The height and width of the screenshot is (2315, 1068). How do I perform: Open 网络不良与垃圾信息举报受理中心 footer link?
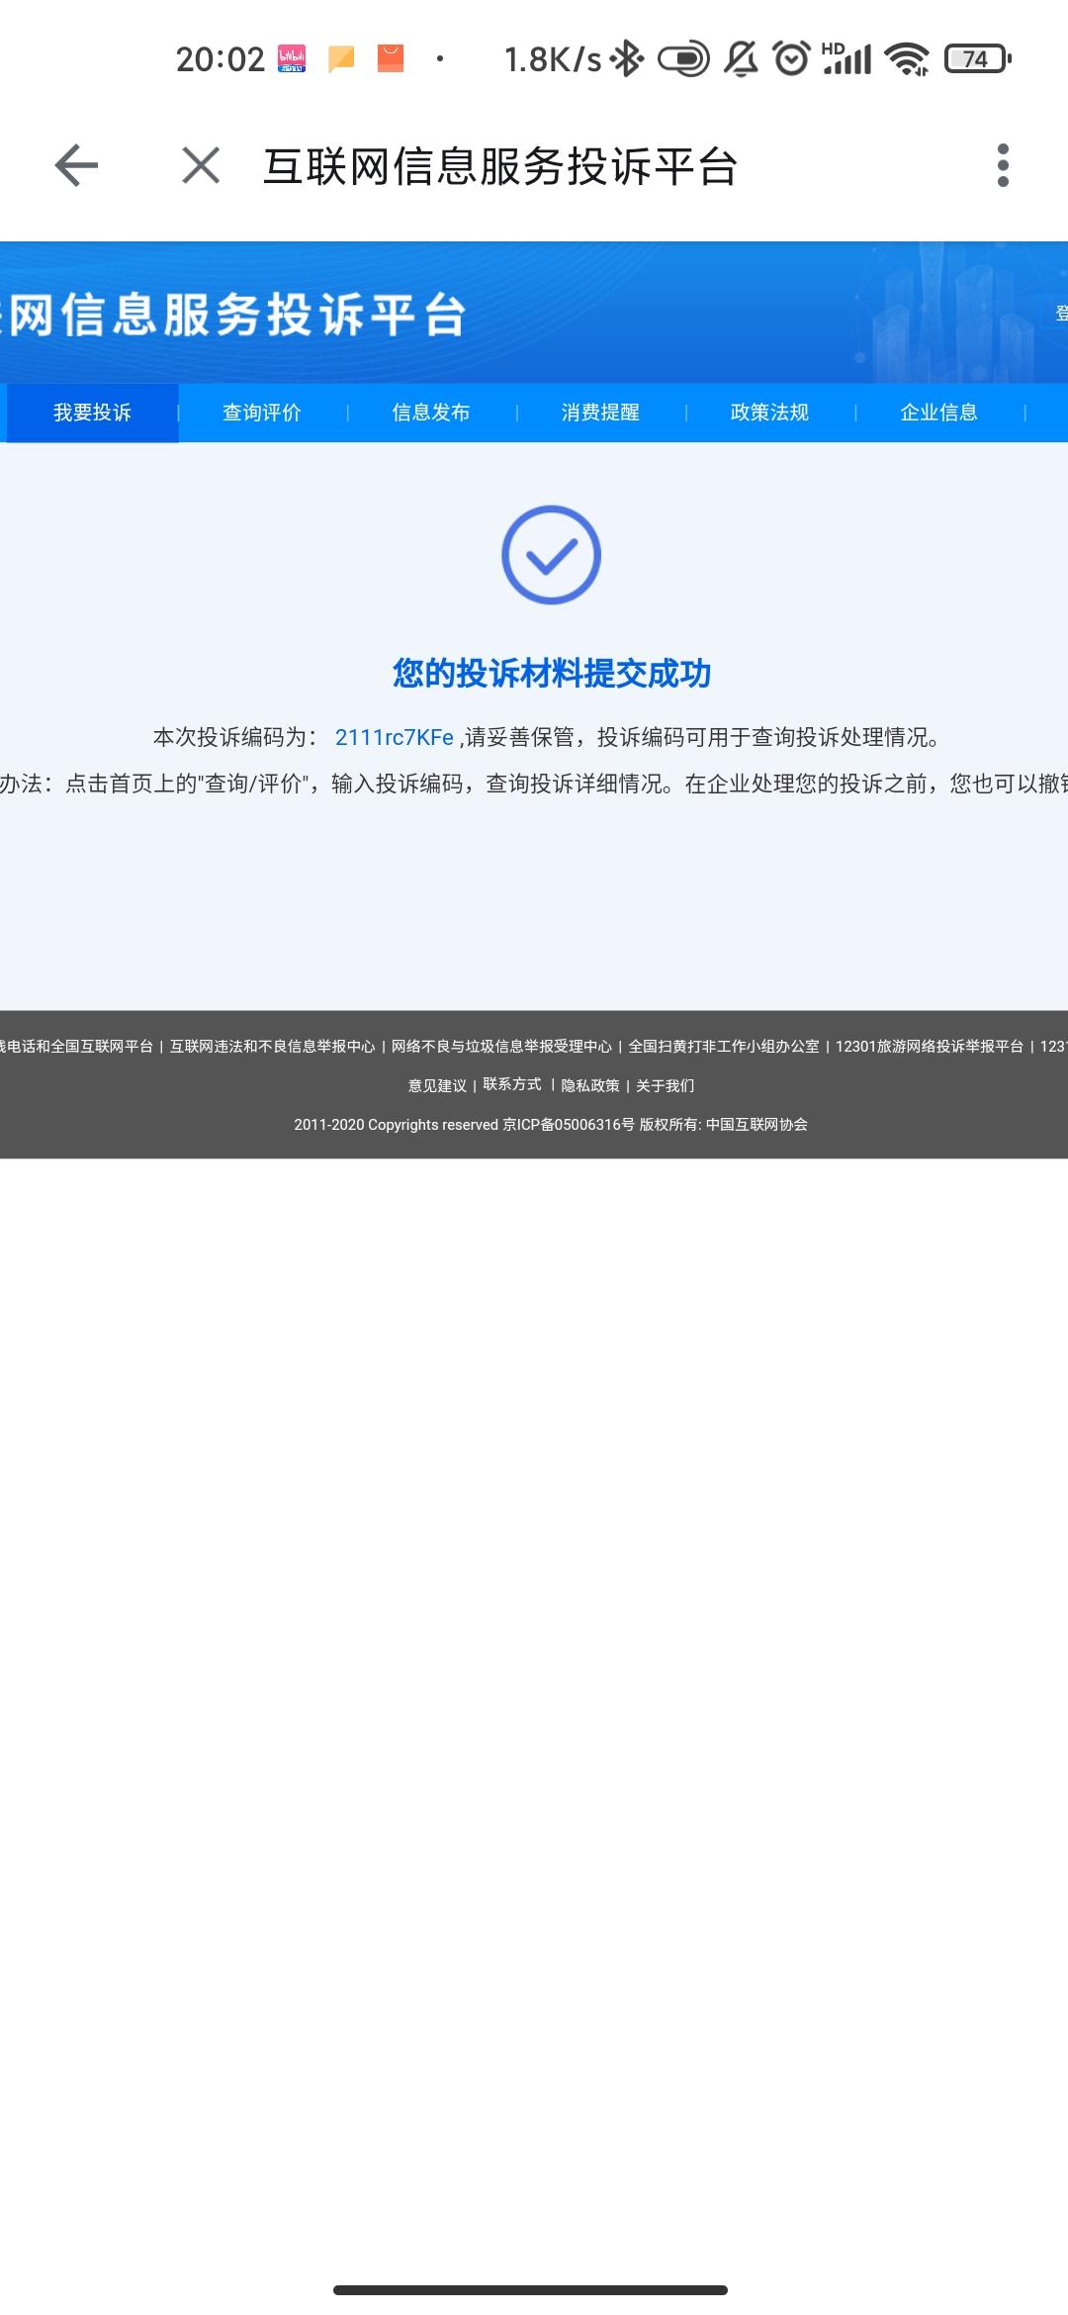tap(501, 1046)
